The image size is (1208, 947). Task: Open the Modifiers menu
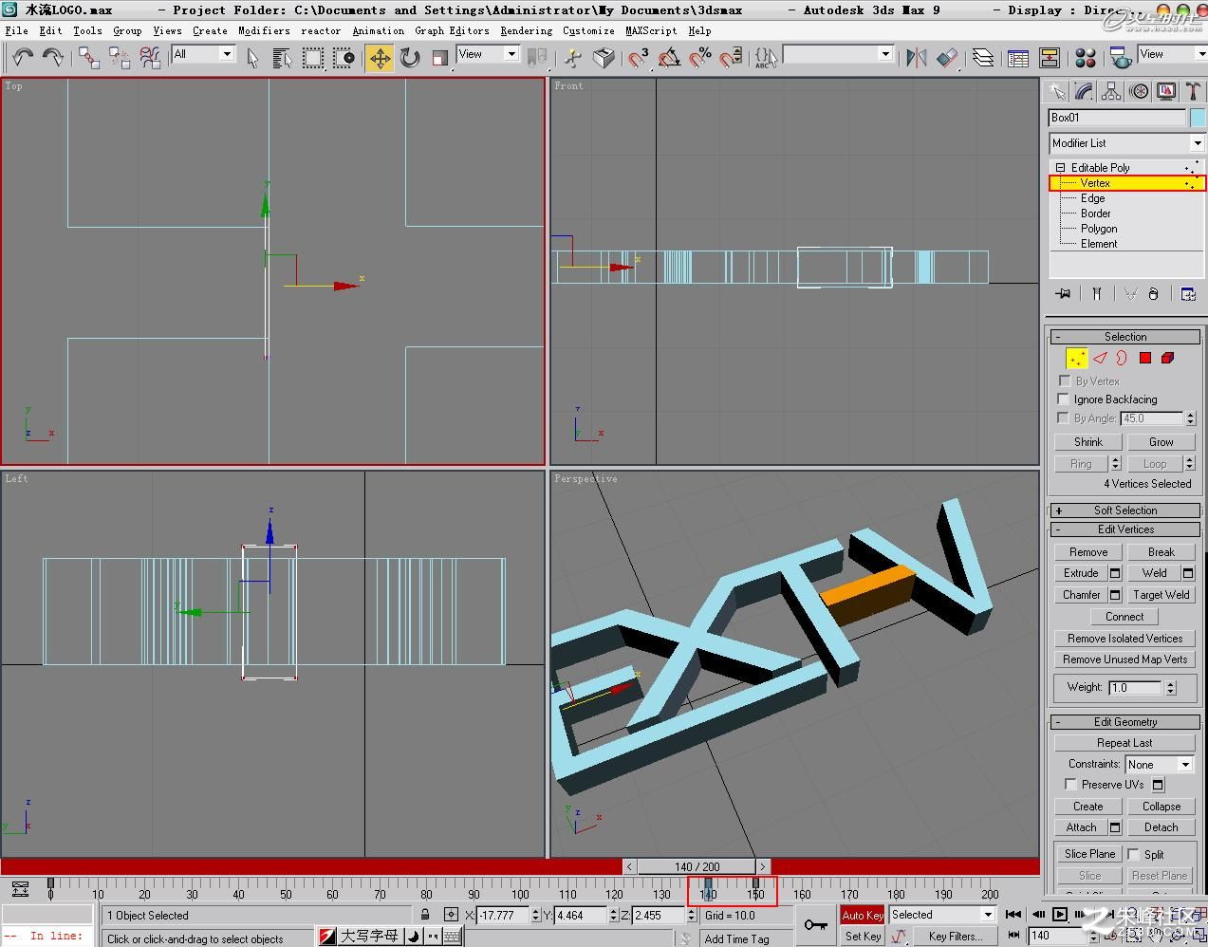point(264,30)
